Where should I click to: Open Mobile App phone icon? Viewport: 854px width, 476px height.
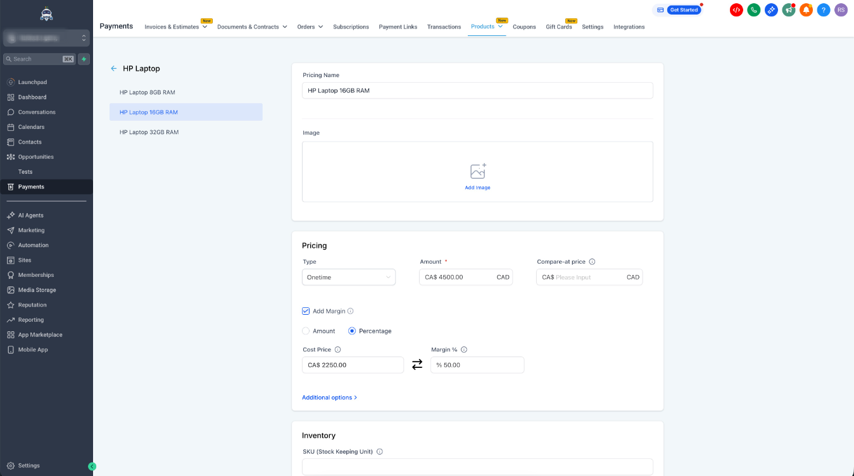11,350
